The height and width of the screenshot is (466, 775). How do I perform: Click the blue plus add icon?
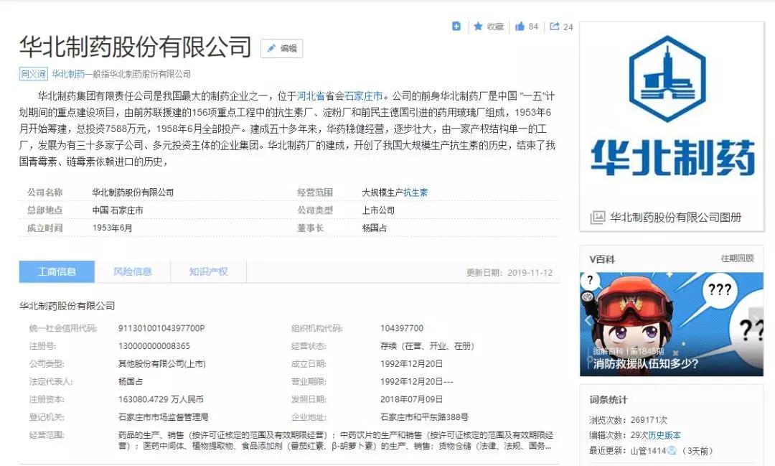[x=456, y=27]
